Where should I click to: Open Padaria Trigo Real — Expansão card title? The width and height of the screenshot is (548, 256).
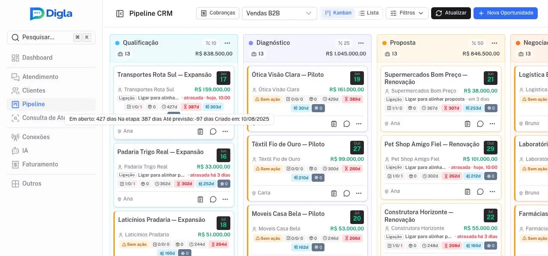pos(161,152)
